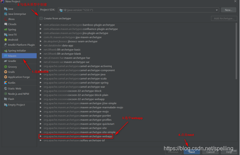Select Java Enterprise project type
This screenshot has width=240, height=155.
(19, 14)
